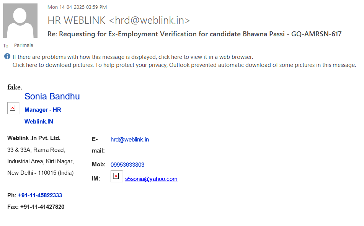Click the email subject line text
The image size is (364, 226).
coord(194,34)
